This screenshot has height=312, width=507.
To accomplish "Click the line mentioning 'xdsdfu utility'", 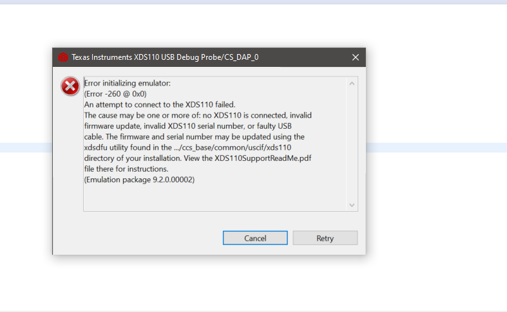I will [187, 147].
